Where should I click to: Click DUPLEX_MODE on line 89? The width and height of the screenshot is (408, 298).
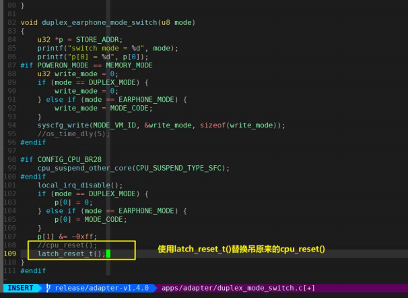point(114,82)
